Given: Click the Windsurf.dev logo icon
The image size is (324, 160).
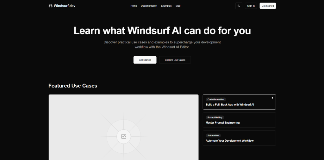Looking at the screenshot, I should (50, 6).
